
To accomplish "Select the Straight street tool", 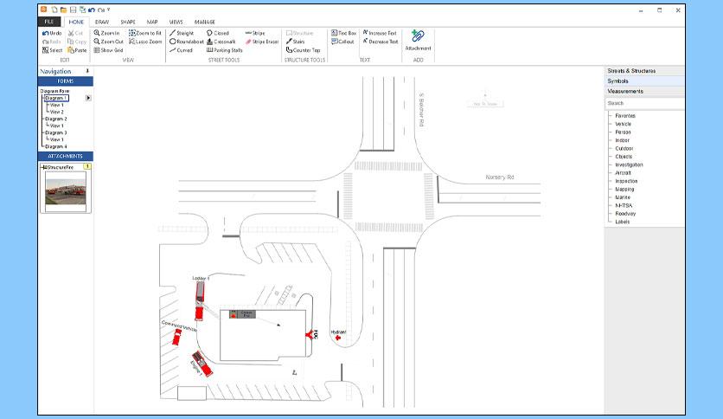I will tap(182, 33).
